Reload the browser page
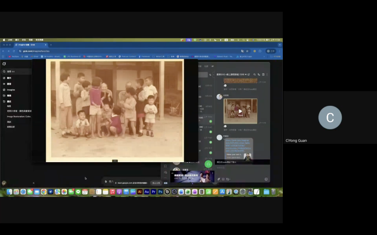377x235 pixels. [13, 51]
